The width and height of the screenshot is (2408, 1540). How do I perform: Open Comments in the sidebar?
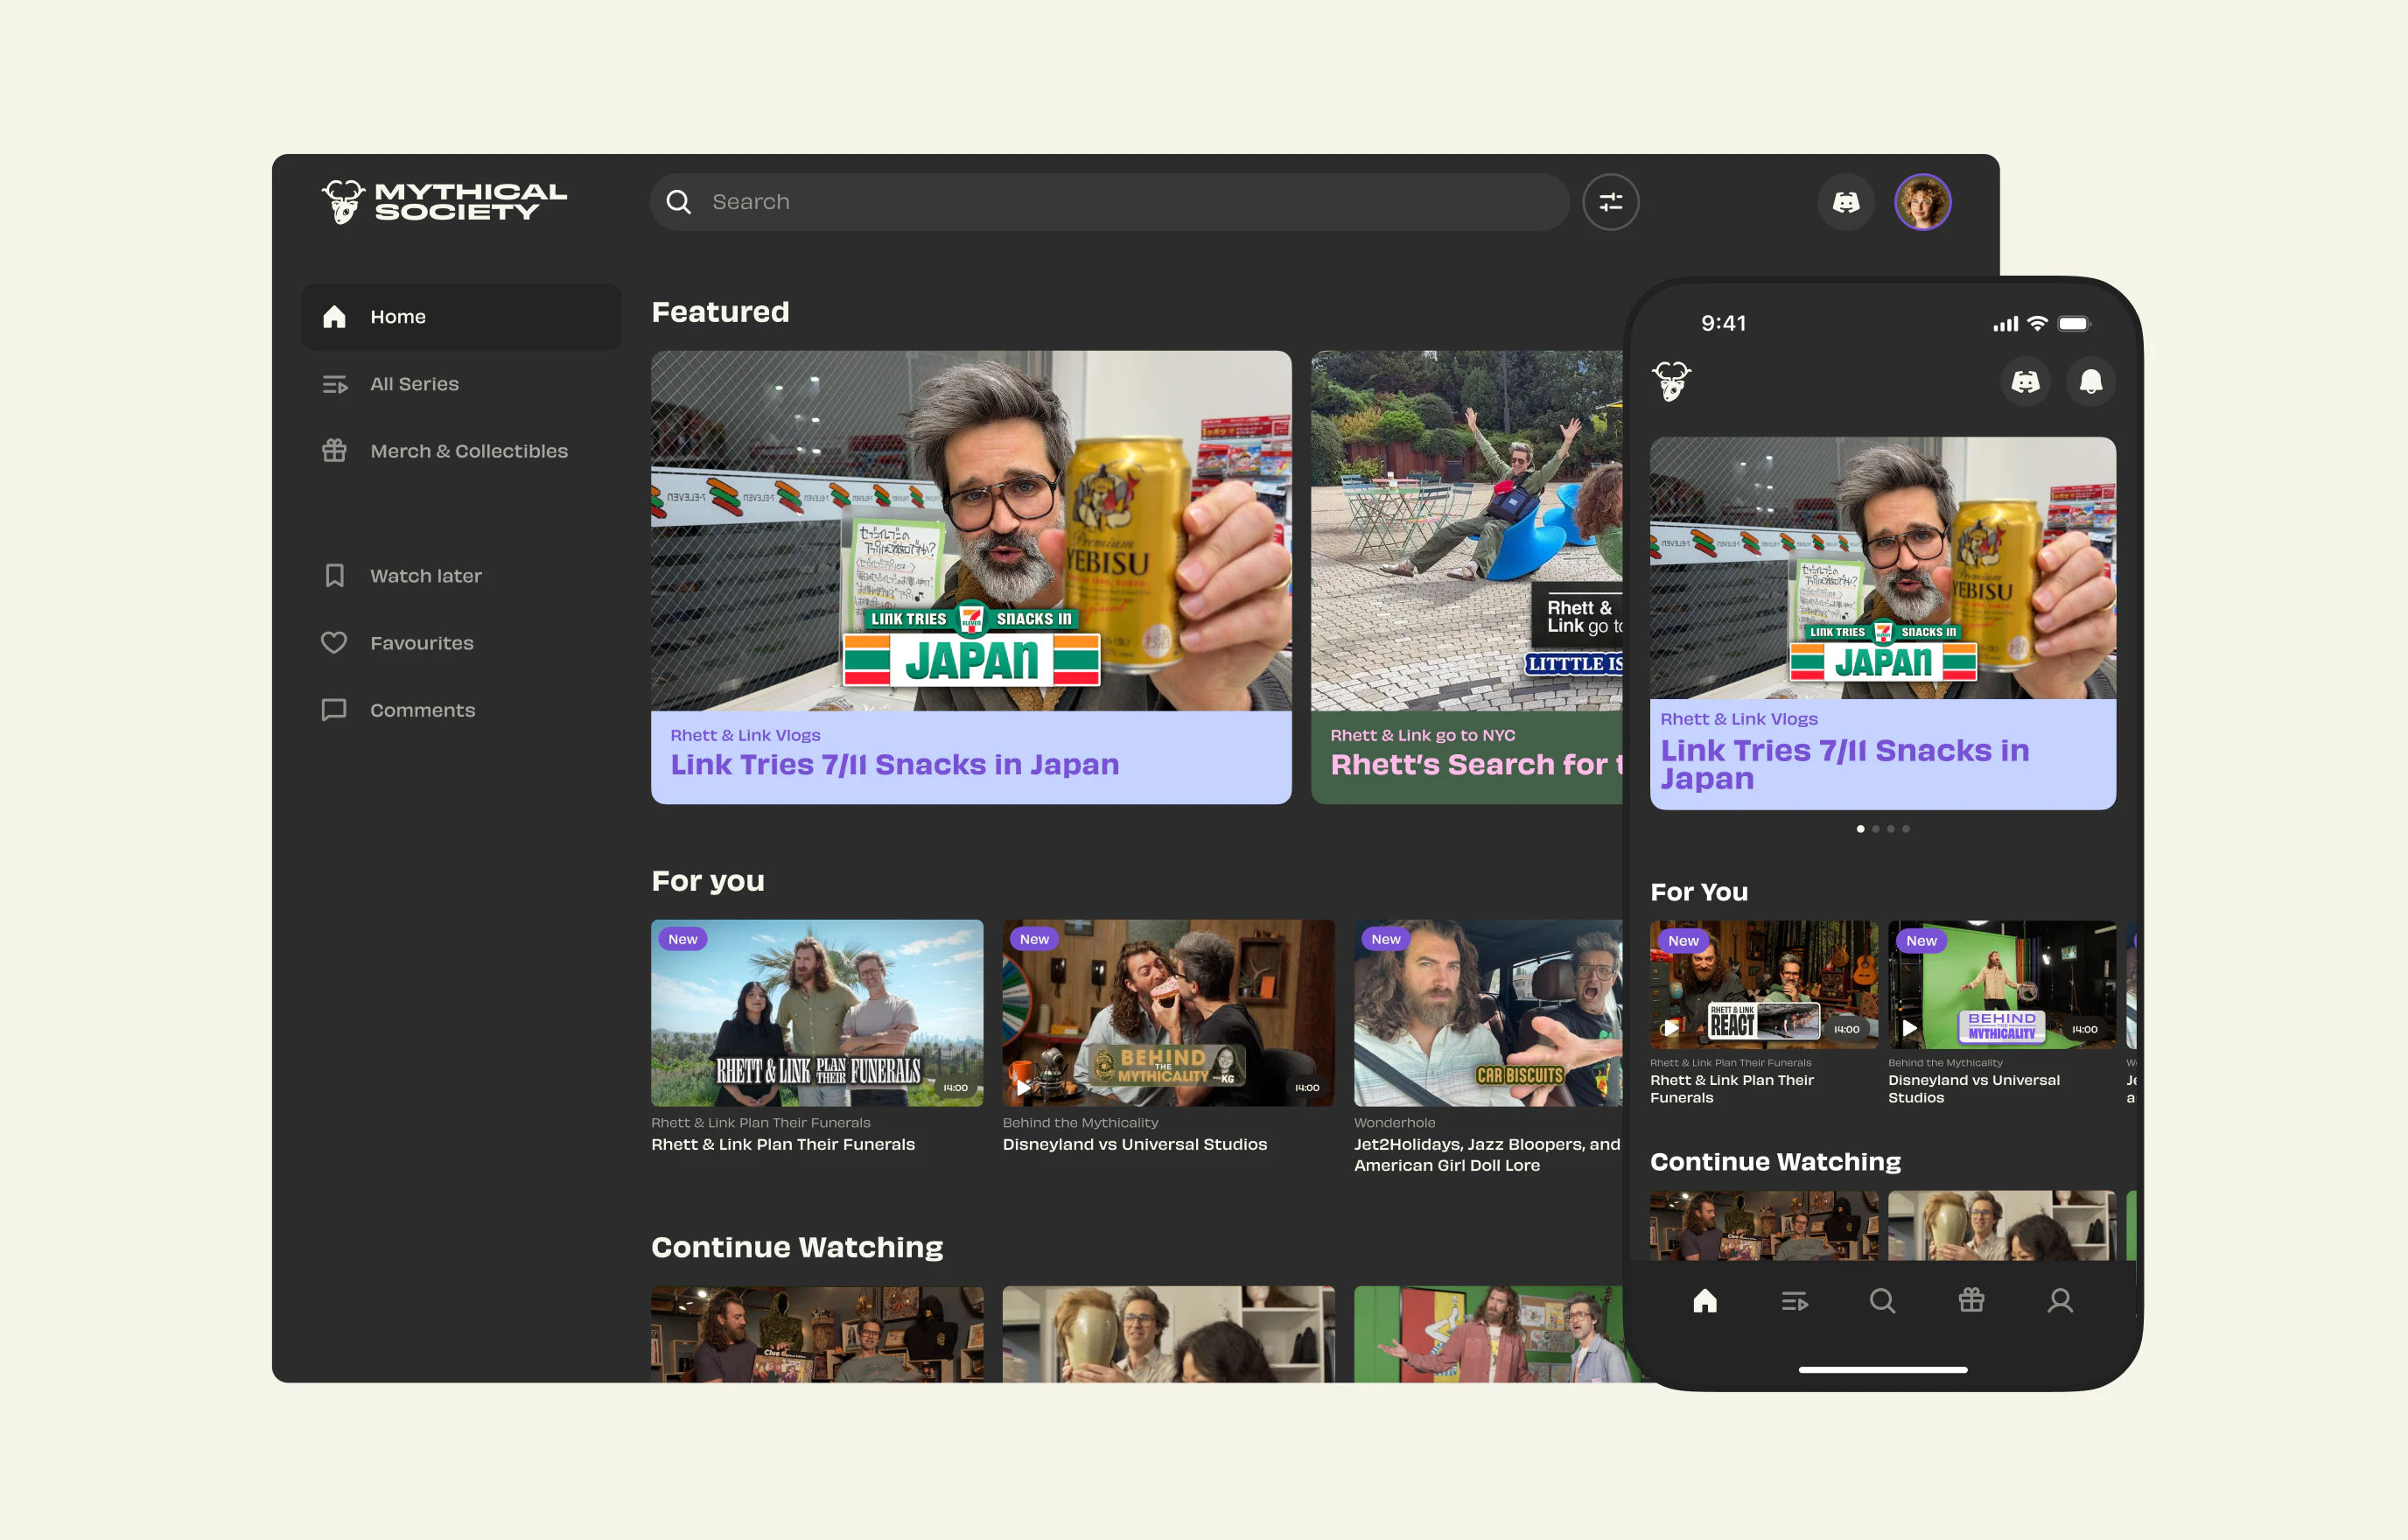[422, 710]
